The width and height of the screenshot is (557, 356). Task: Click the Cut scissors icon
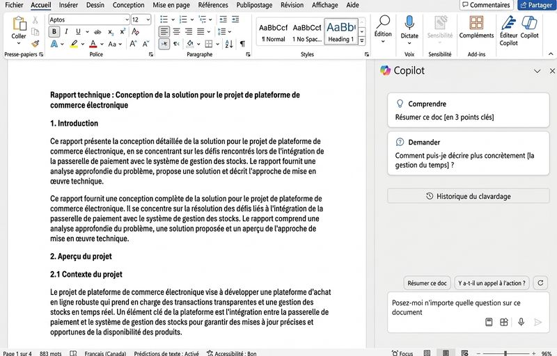pyautogui.click(x=36, y=20)
